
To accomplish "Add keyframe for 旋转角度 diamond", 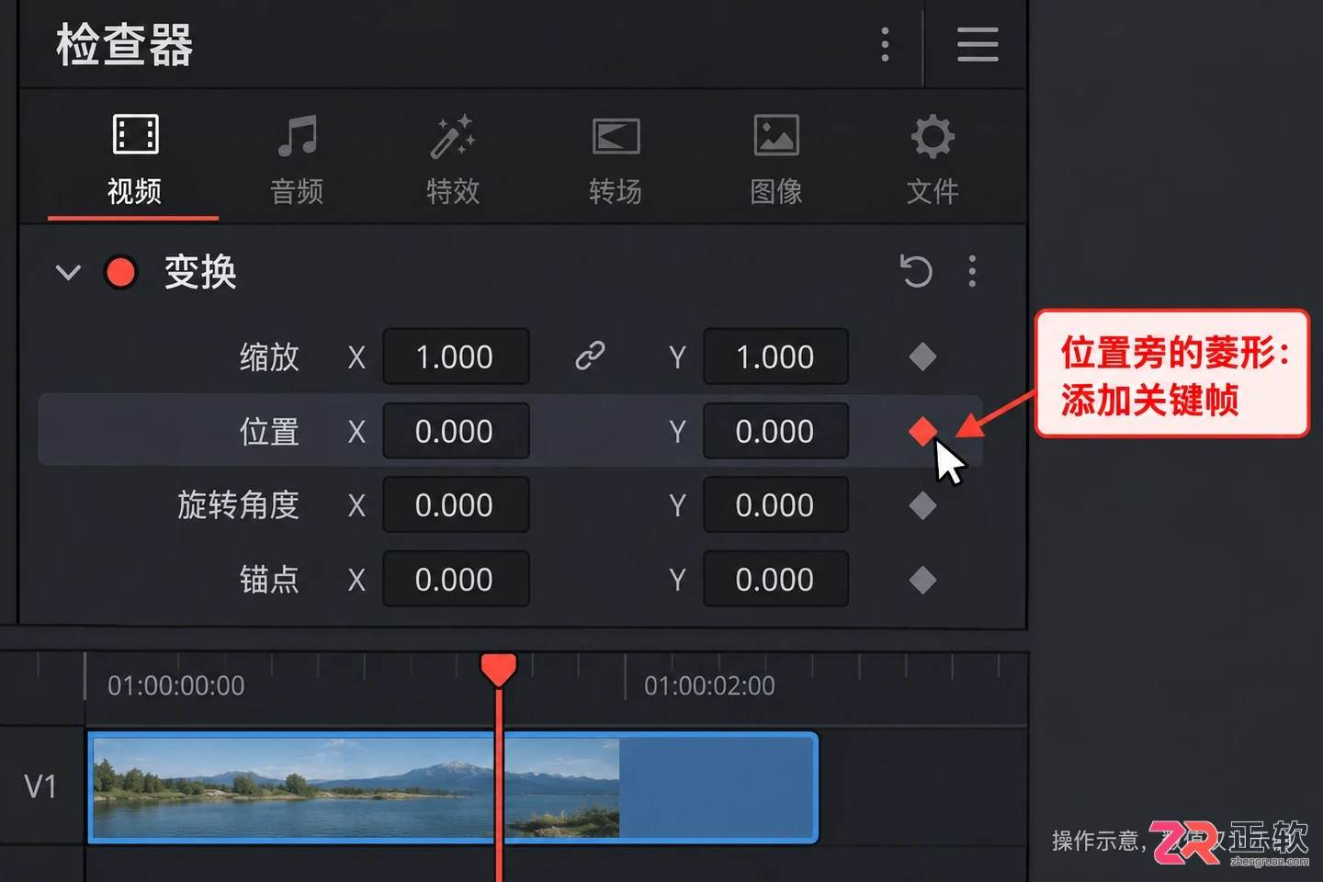I will click(922, 505).
